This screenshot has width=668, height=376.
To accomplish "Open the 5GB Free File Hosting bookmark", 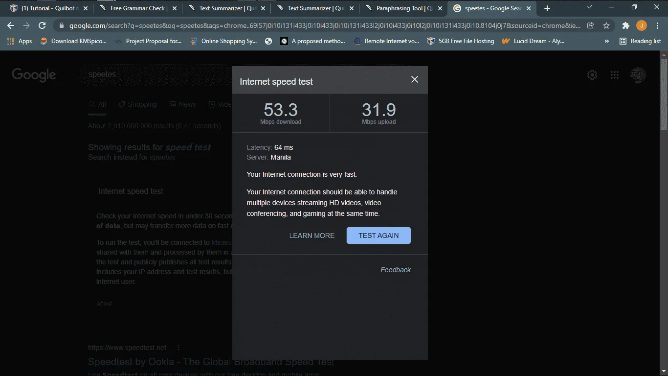I will (x=461, y=41).
